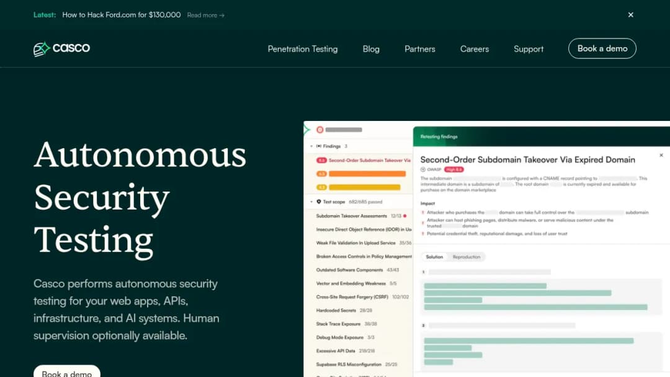The height and width of the screenshot is (377, 670).
Task: Click the shield icon beside Test scope
Action: 319,202
